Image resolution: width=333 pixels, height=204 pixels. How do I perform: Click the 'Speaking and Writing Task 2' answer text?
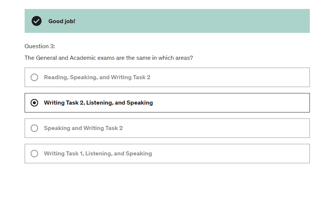tap(83, 128)
